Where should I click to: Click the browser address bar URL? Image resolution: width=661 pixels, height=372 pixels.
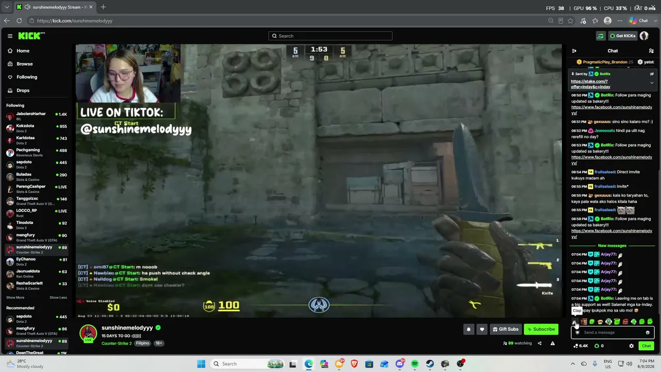[x=74, y=21]
